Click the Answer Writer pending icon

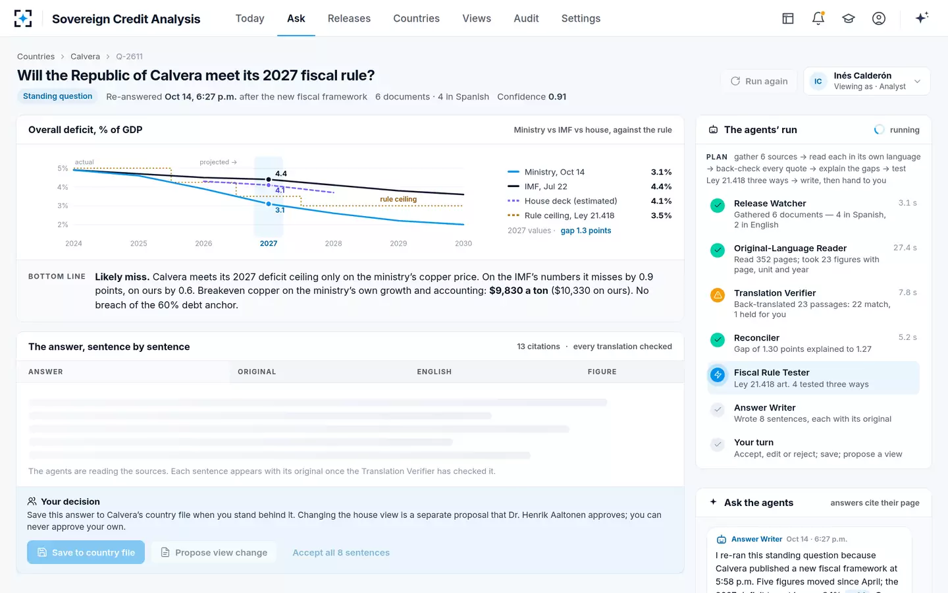tap(718, 410)
